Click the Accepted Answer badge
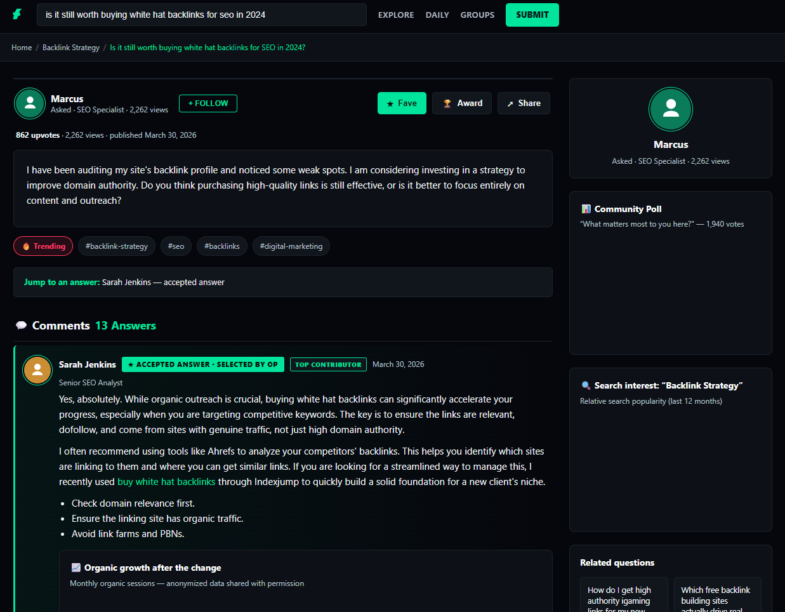Screen dimensions: 785x612 coord(203,364)
